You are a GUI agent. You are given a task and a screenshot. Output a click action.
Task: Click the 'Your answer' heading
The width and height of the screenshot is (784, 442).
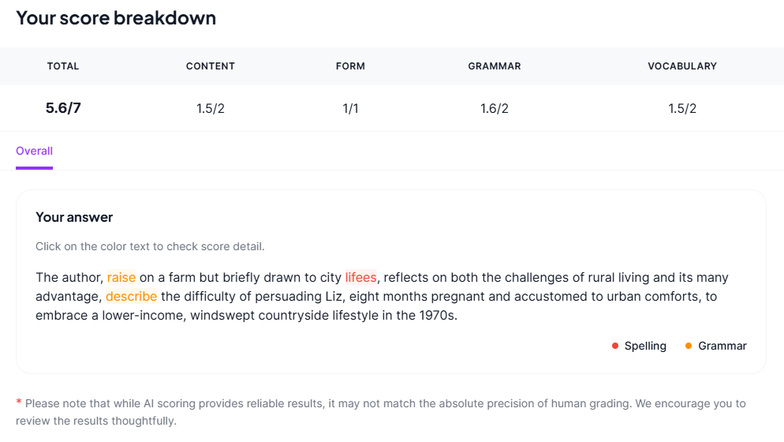click(74, 217)
